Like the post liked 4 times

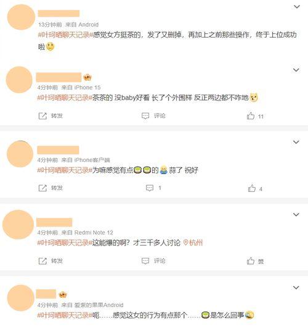tap(255, 188)
